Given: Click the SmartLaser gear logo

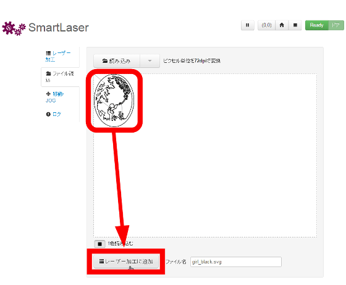Looking at the screenshot, I should [14, 28].
